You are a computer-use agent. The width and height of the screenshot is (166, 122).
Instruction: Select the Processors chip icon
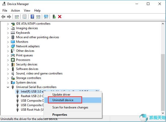tap(13, 60)
